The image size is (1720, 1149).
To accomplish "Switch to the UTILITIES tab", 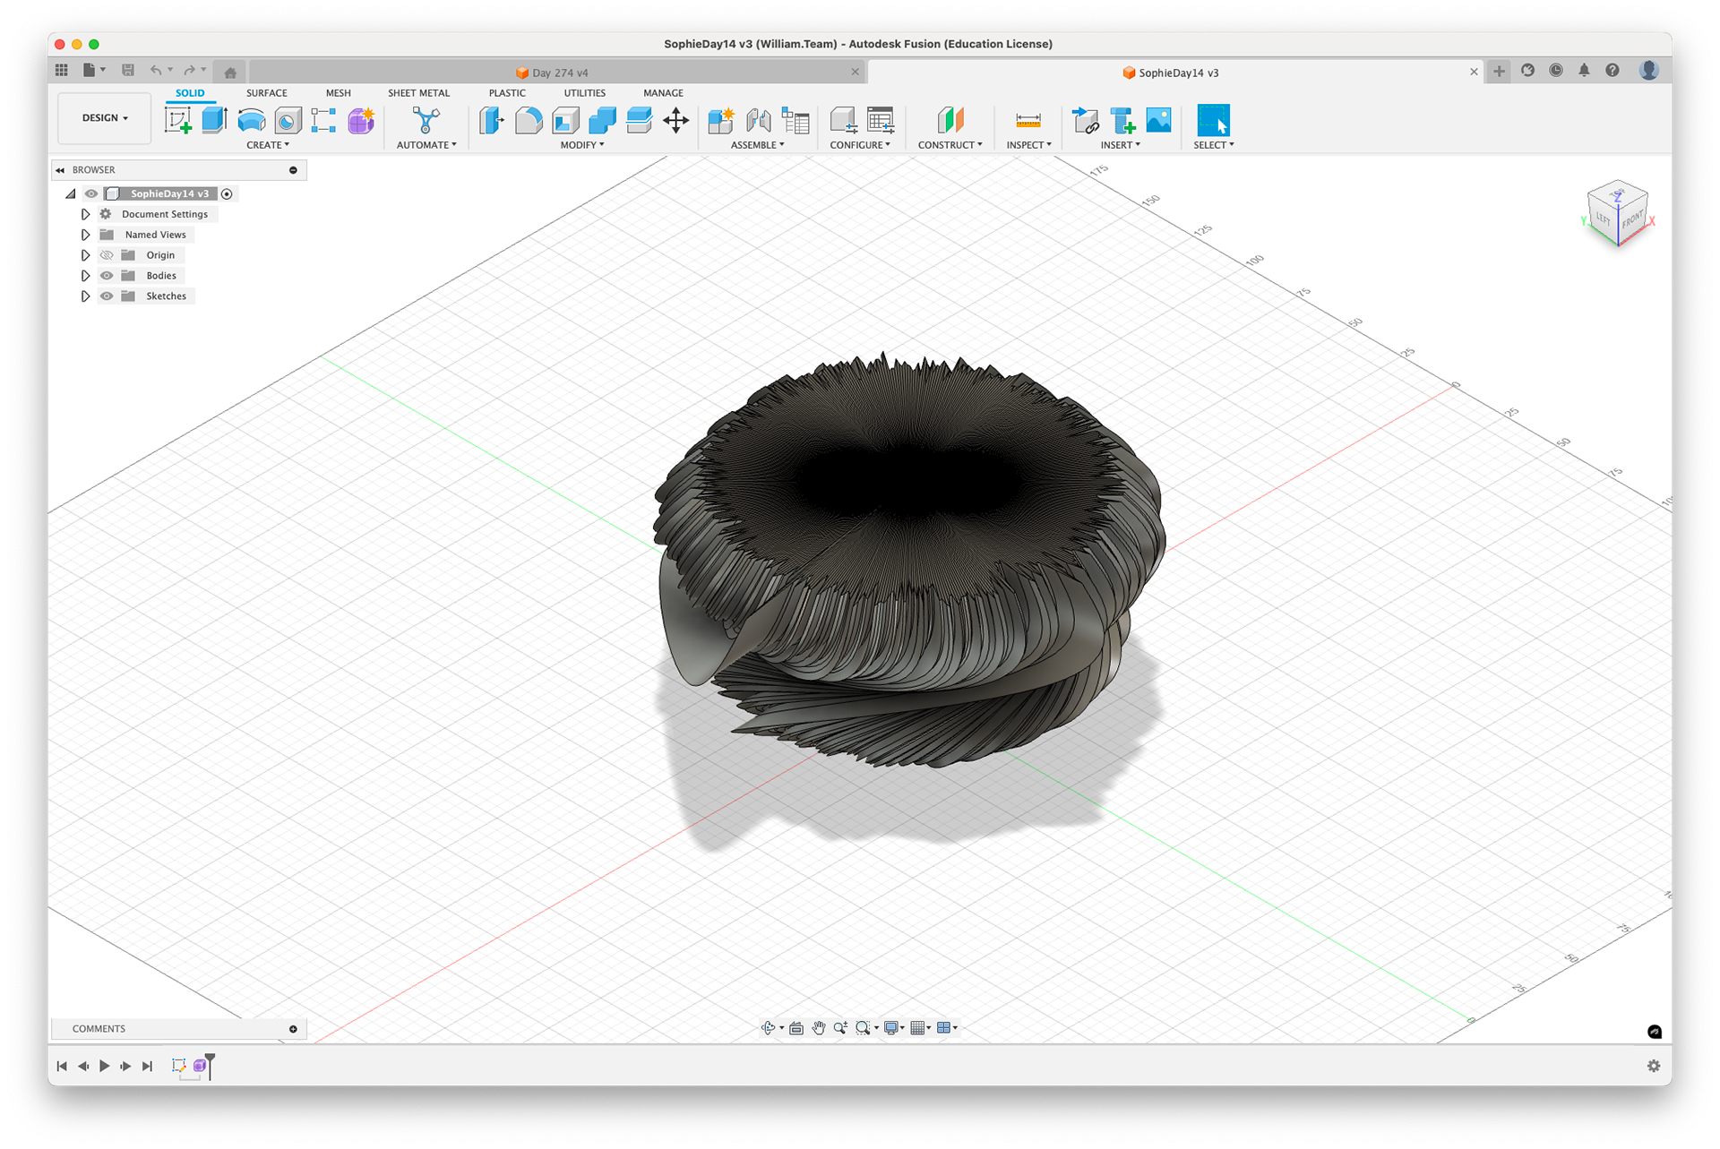I will click(584, 93).
